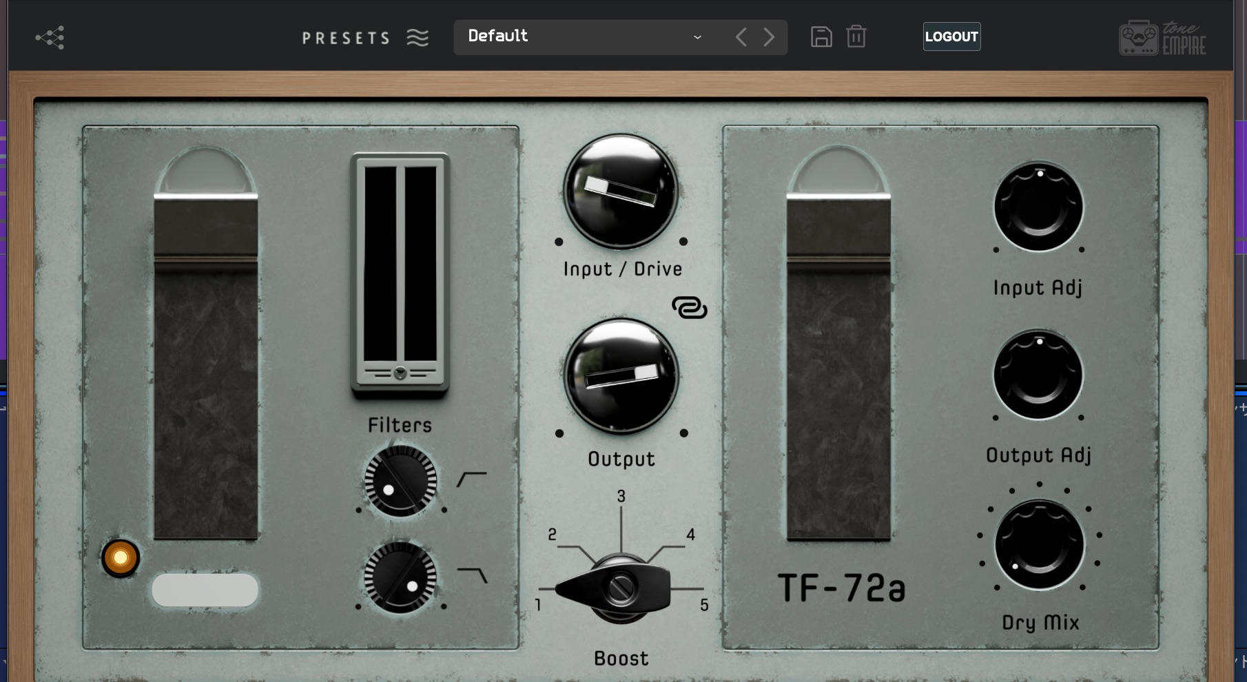The width and height of the screenshot is (1247, 682).
Task: Select Boost position 5
Action: click(703, 606)
